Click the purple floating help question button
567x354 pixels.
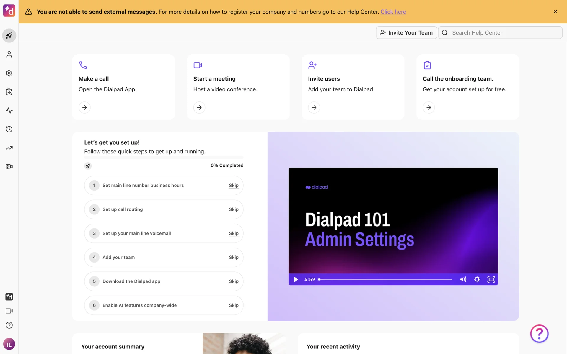pos(539,334)
